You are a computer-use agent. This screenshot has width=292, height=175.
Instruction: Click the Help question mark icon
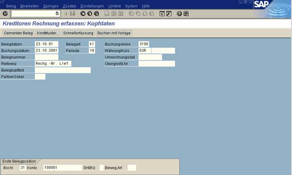pos(179,14)
